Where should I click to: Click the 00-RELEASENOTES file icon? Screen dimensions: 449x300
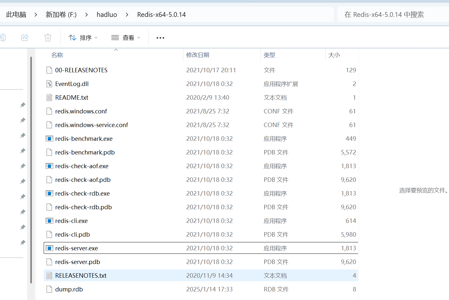tap(49, 70)
